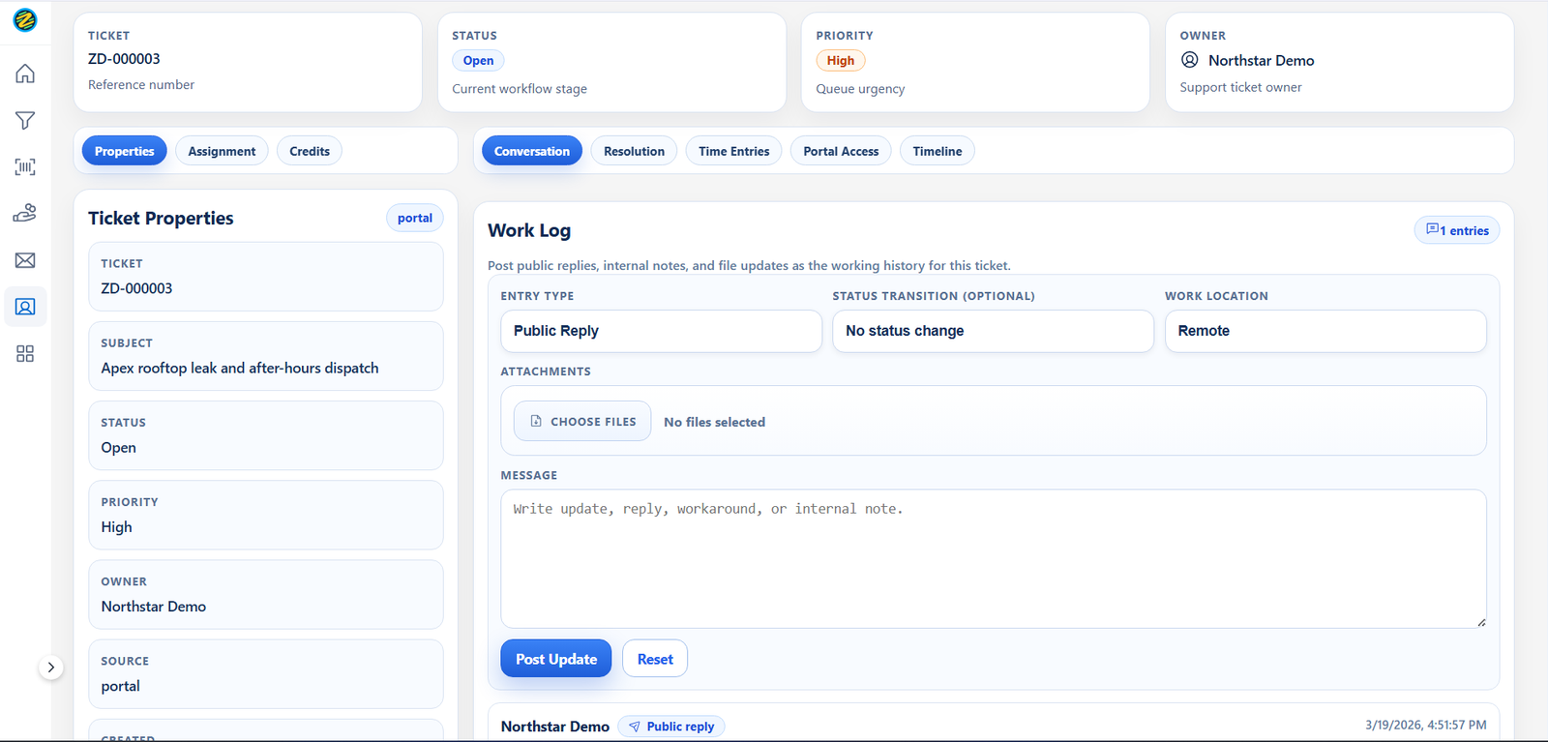Click the app logo at top left
The width and height of the screenshot is (1548, 742).
click(25, 19)
